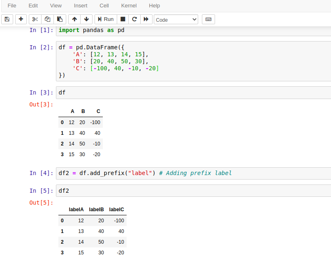Screen dimensions: 331x256
Task: Click row index 1 in df2 table
Action: (62, 231)
